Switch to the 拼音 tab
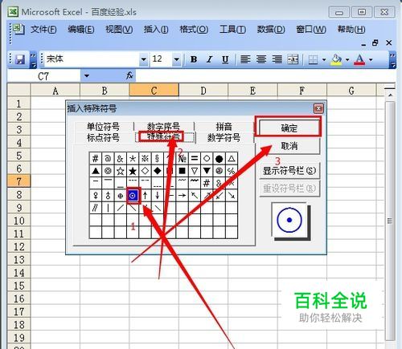Viewport: 402px width, 349px height. point(224,126)
